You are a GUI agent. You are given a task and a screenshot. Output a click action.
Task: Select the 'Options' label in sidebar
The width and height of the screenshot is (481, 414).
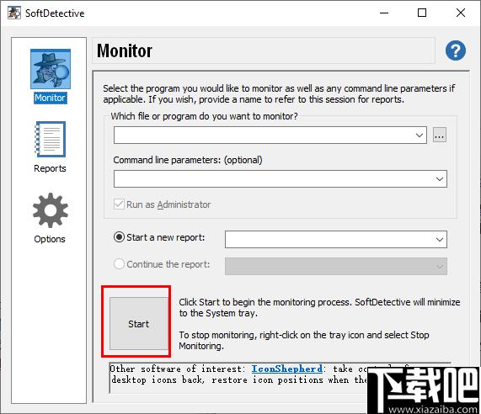click(x=50, y=239)
